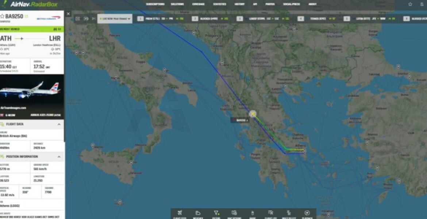Open the Live Now Most Viewed dropdown
The height and width of the screenshot is (219, 427).
(115, 19)
